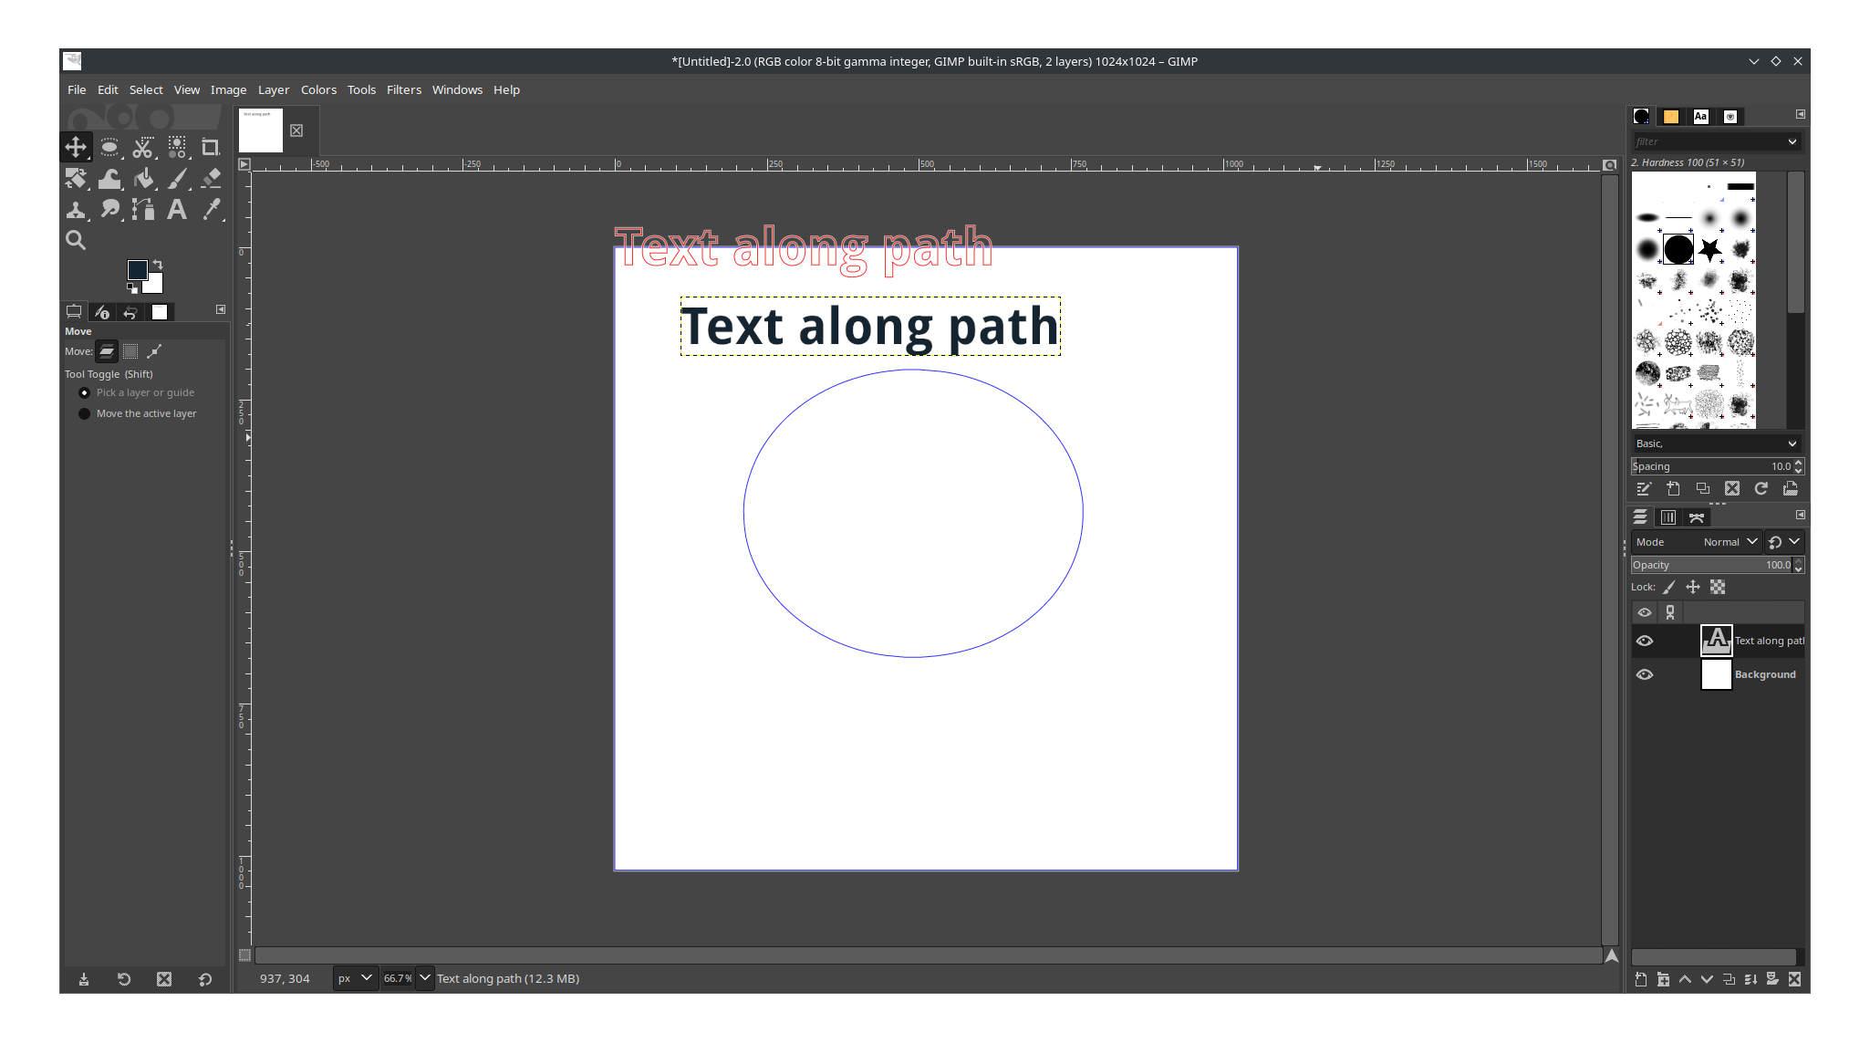Open the Filters menu
Screen dimensions: 1870x1064
tap(403, 89)
